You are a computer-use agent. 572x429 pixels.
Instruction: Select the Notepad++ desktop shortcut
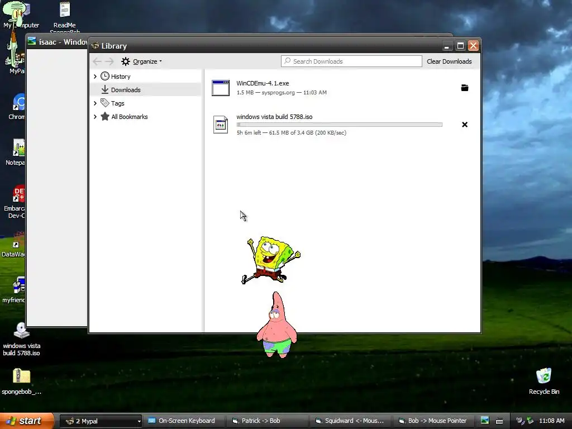(x=16, y=152)
